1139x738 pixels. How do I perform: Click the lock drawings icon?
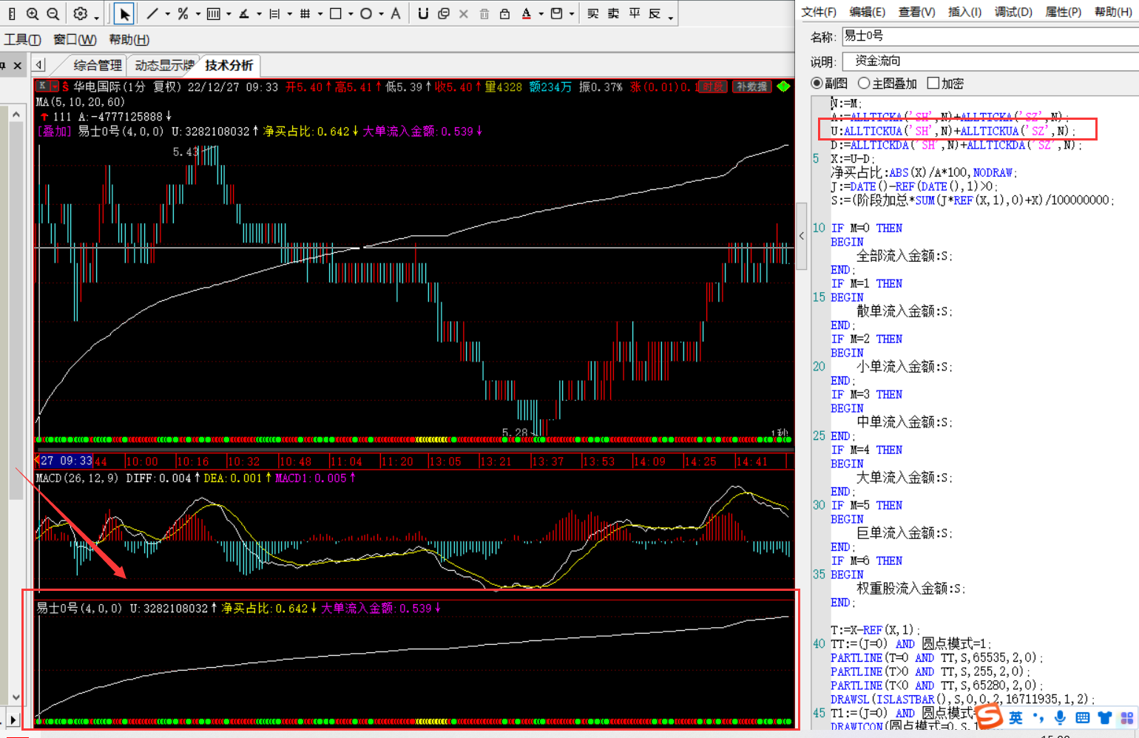pos(504,13)
